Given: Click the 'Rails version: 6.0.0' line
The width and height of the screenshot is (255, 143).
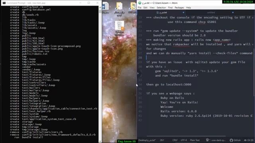Looking at the screenshot, I should 178,111.
